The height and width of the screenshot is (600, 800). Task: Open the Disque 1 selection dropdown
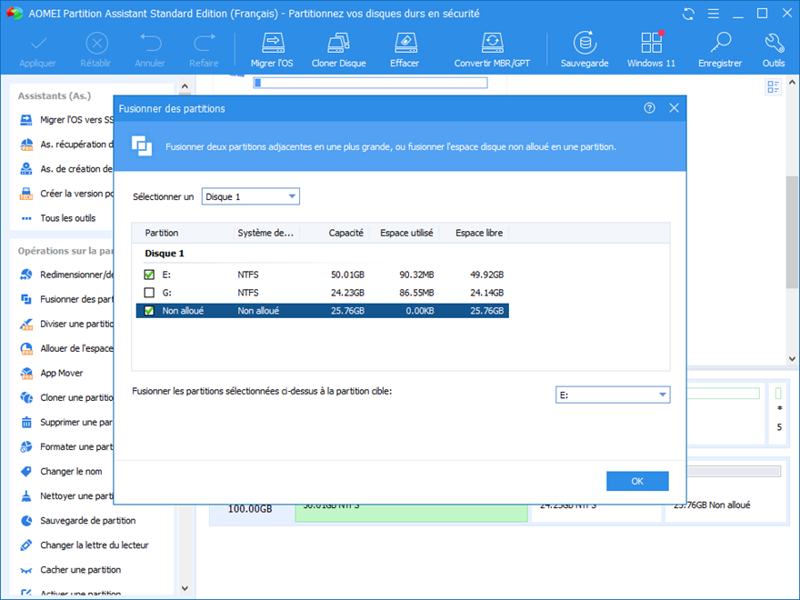pos(251,196)
